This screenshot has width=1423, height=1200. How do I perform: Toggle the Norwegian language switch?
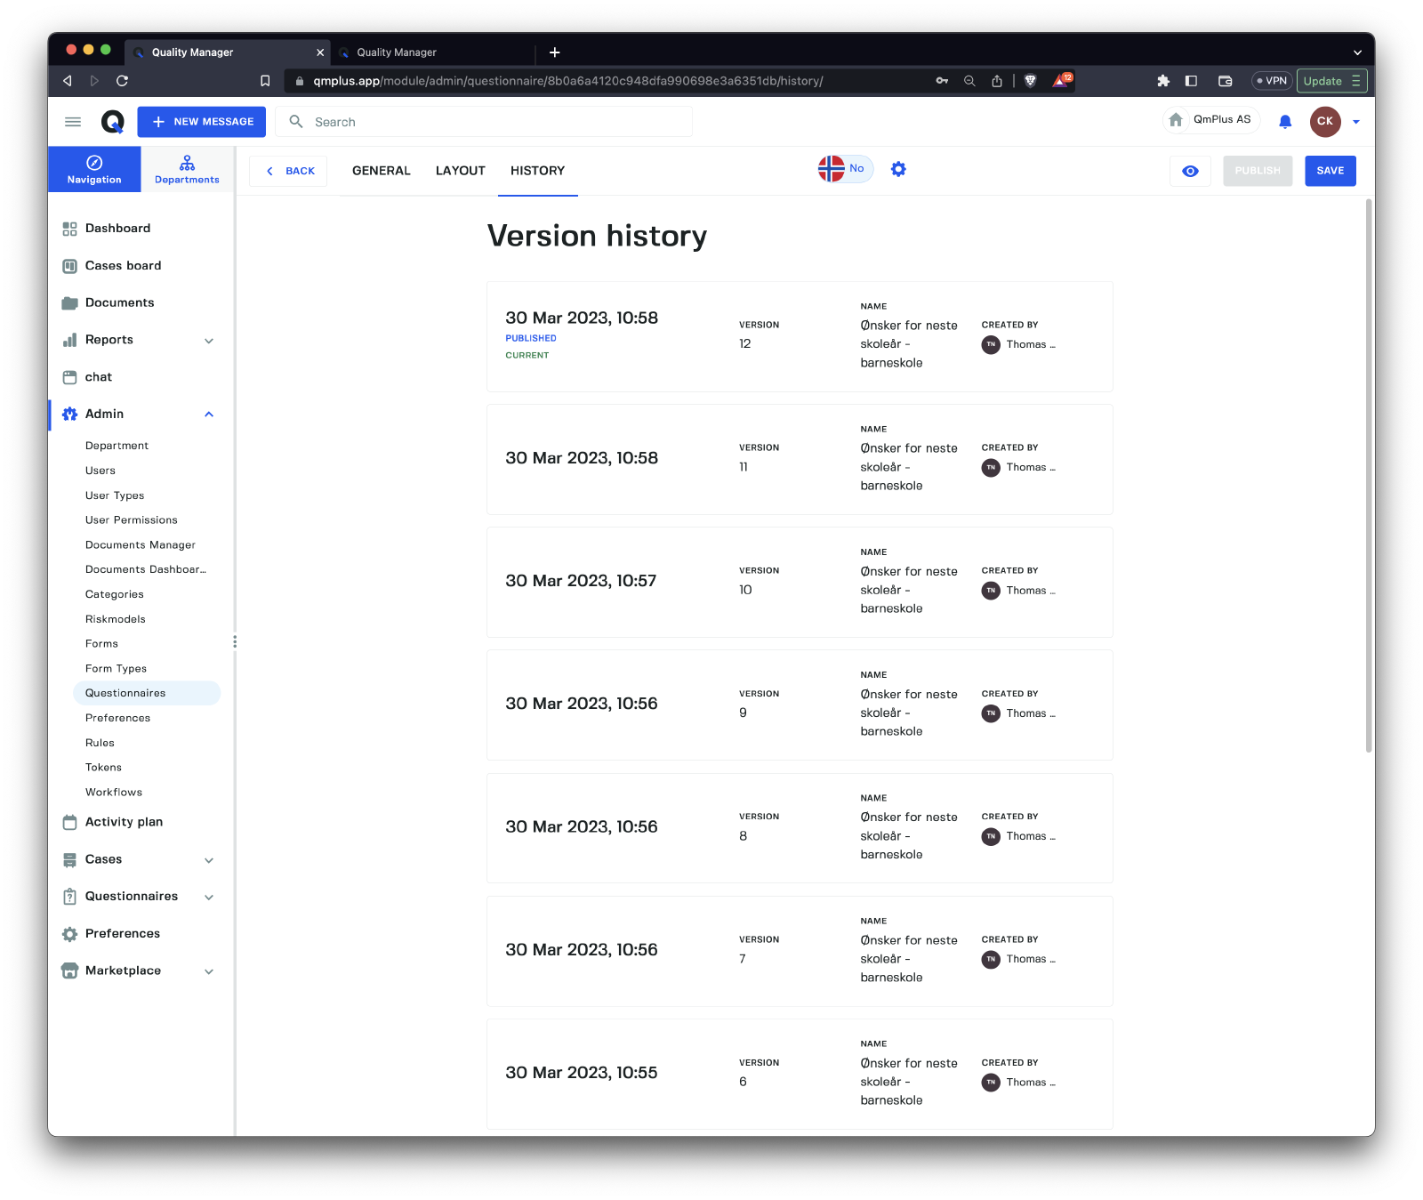[845, 169]
